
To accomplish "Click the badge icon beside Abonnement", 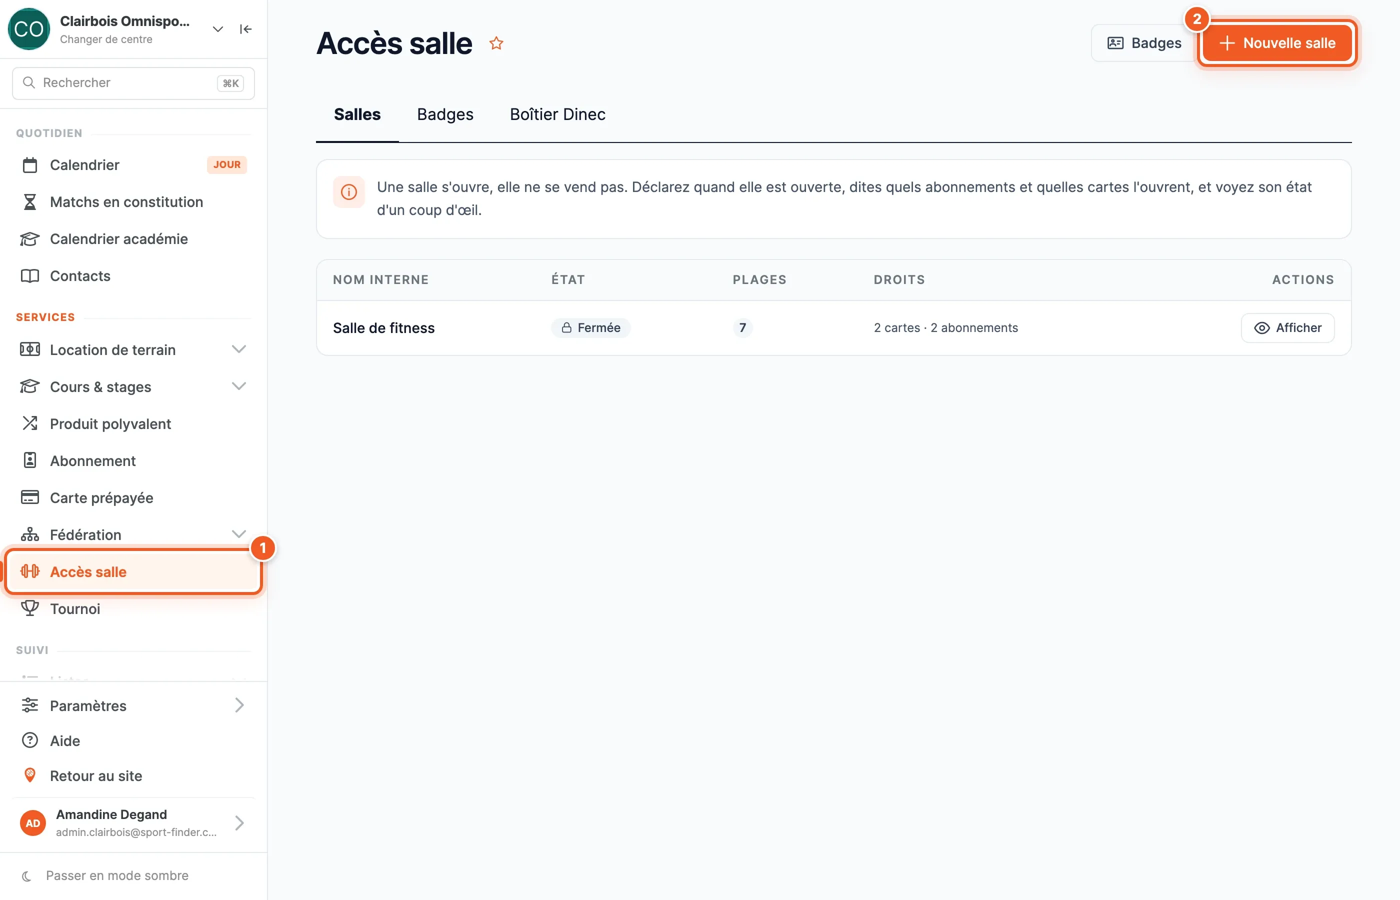I will click(x=30, y=460).
